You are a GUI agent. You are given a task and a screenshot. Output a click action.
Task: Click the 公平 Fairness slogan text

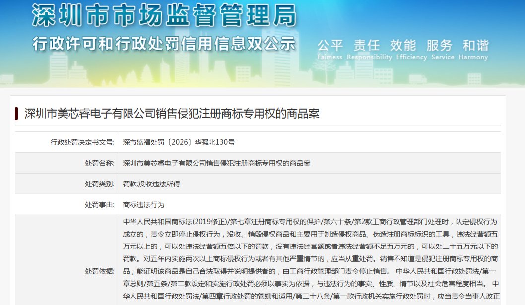(330, 50)
